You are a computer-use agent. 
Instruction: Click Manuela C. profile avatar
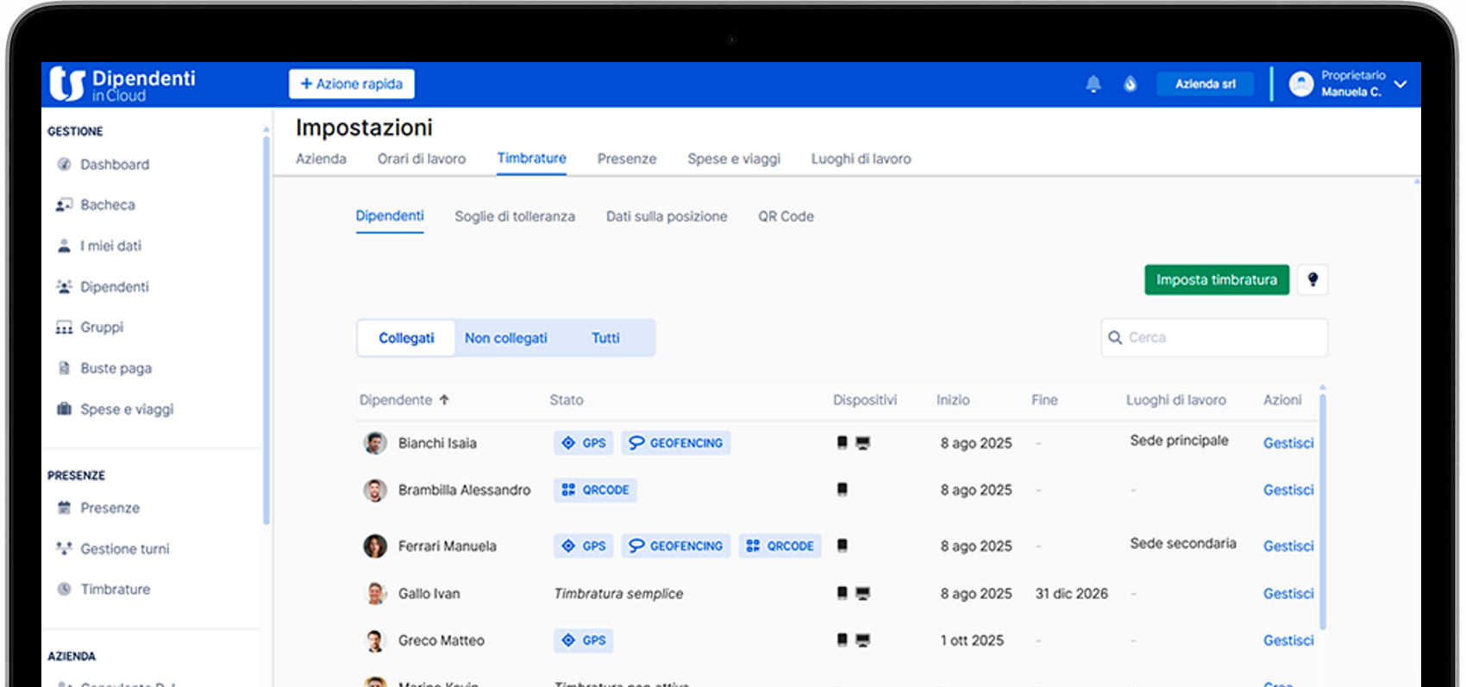(1301, 84)
